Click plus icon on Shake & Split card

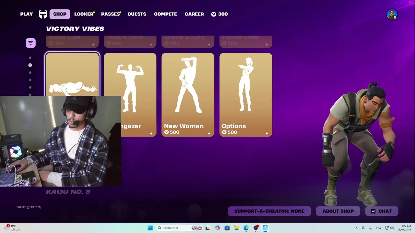[x=209, y=44]
